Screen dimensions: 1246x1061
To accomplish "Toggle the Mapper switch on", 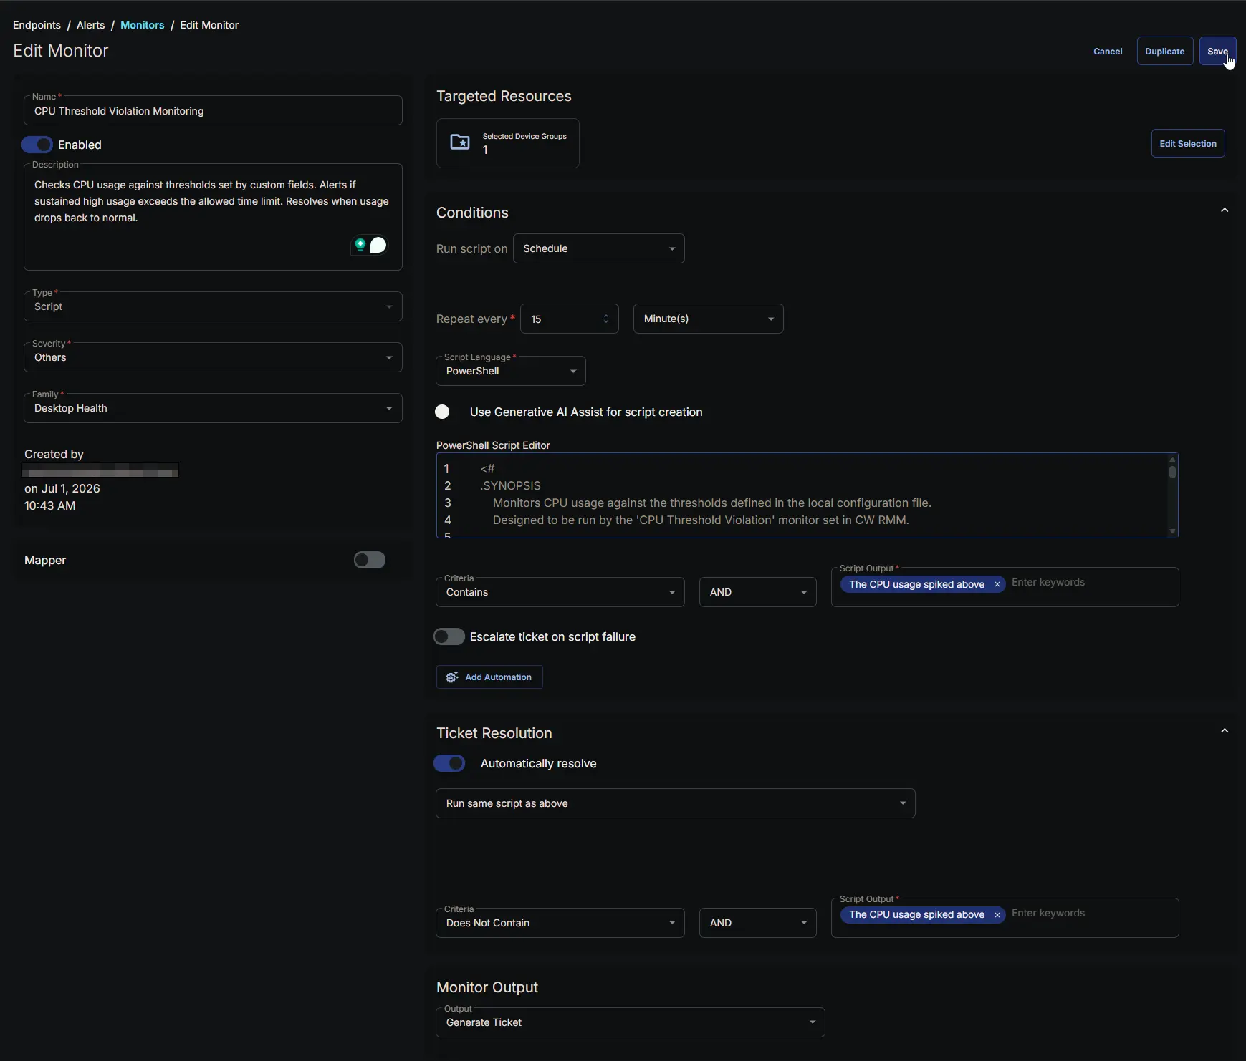I will (370, 560).
